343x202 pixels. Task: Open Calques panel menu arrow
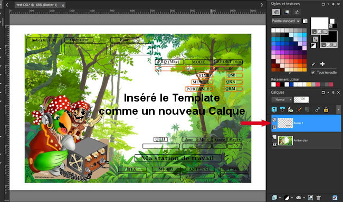click(328, 93)
